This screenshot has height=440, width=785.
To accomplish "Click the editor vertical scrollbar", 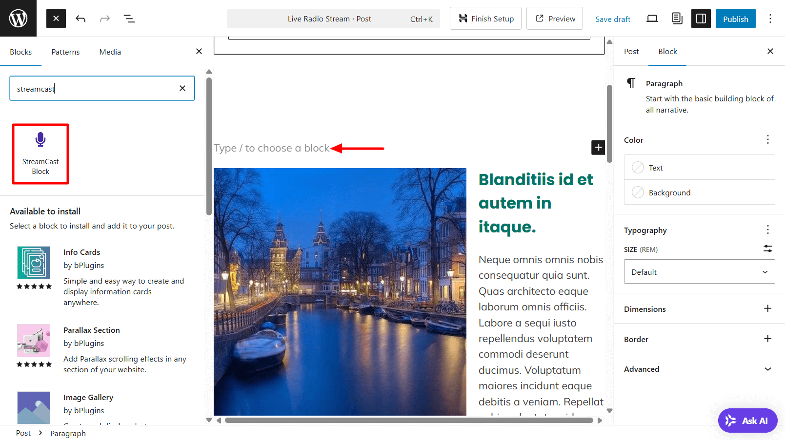I will click(x=609, y=124).
